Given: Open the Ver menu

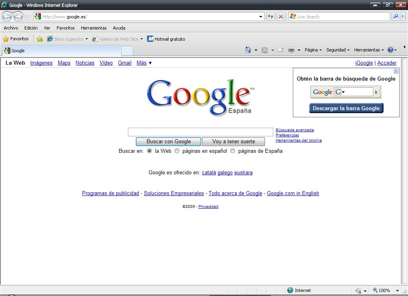Looking at the screenshot, I should pyautogui.click(x=47, y=28).
